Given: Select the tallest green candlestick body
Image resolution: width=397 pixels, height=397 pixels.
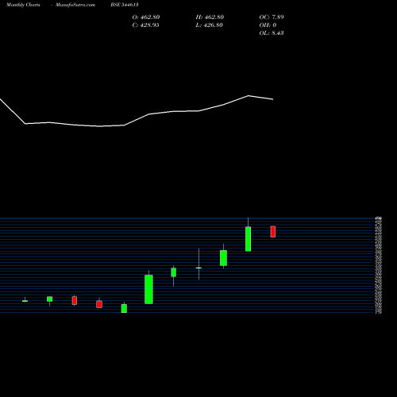Looking at the screenshot, I should pos(148,289).
